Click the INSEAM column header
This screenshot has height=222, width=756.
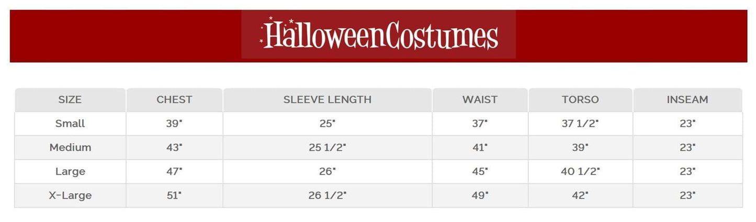[x=687, y=99]
